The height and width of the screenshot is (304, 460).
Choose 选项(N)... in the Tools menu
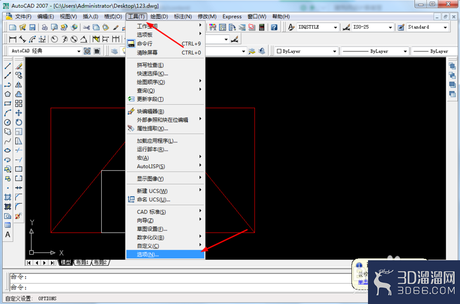click(166, 254)
